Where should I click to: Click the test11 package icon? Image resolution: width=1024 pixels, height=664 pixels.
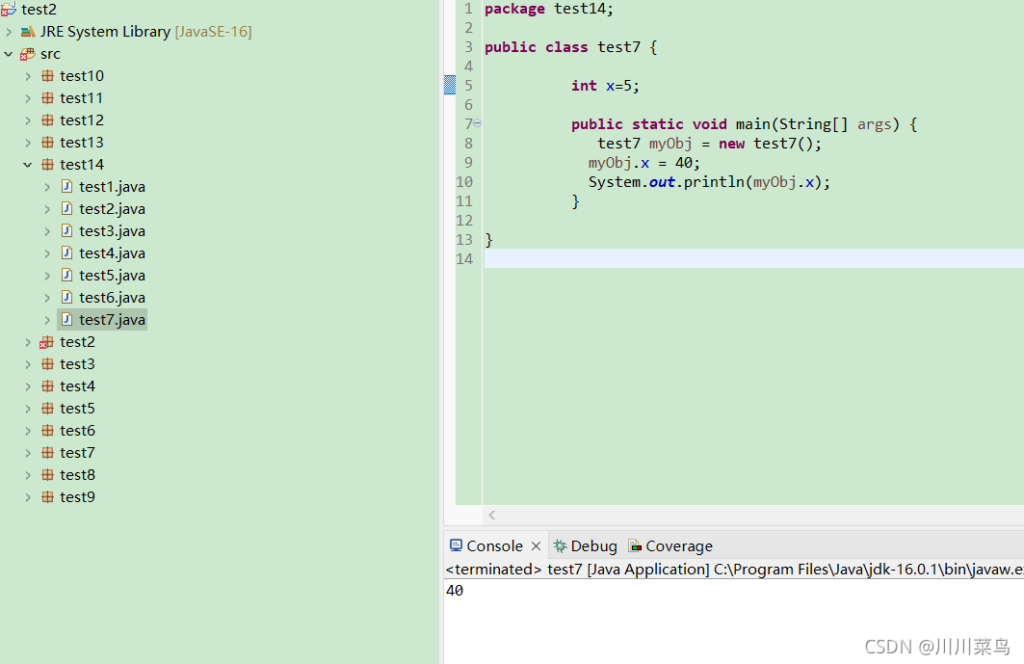point(47,98)
